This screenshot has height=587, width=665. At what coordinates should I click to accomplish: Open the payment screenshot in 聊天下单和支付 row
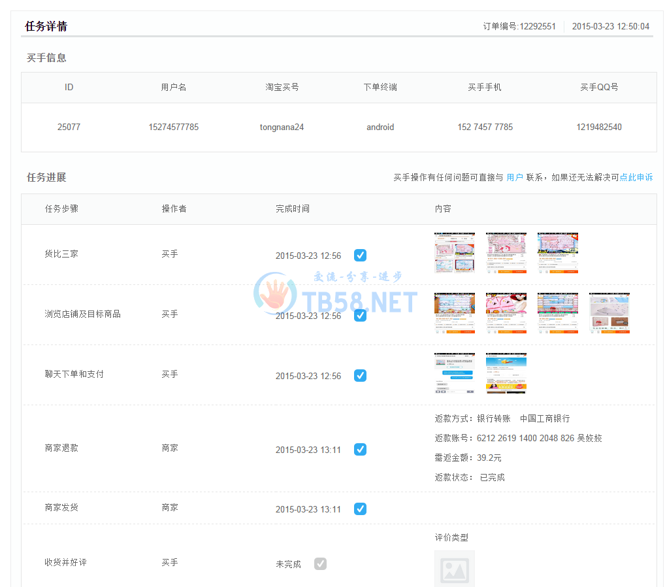click(x=506, y=373)
